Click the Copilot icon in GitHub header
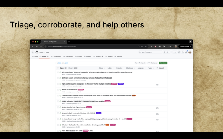The width and height of the screenshot is (223, 139). tap(164, 52)
